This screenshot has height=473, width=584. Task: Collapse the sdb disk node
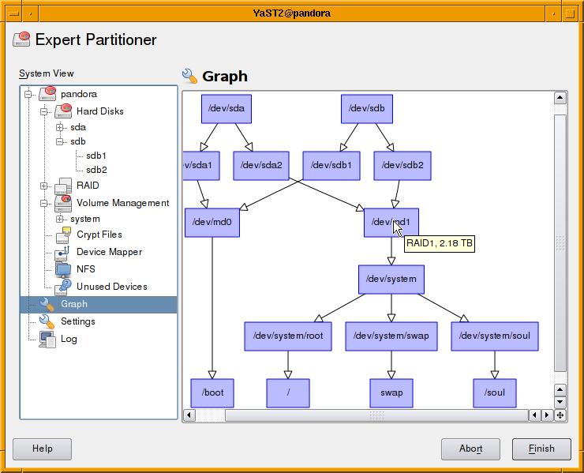tap(60, 141)
